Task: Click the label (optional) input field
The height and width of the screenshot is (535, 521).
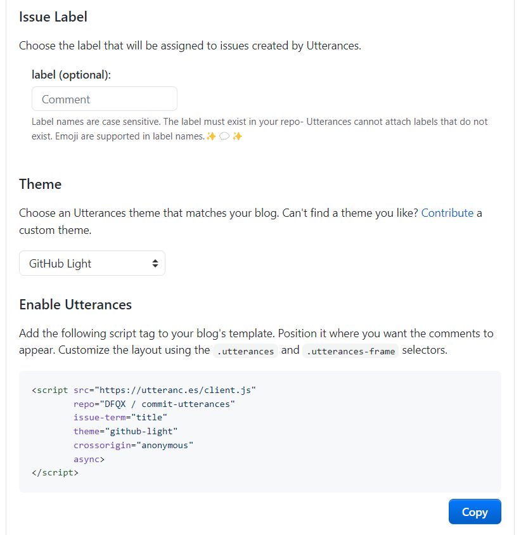Action: pos(105,99)
